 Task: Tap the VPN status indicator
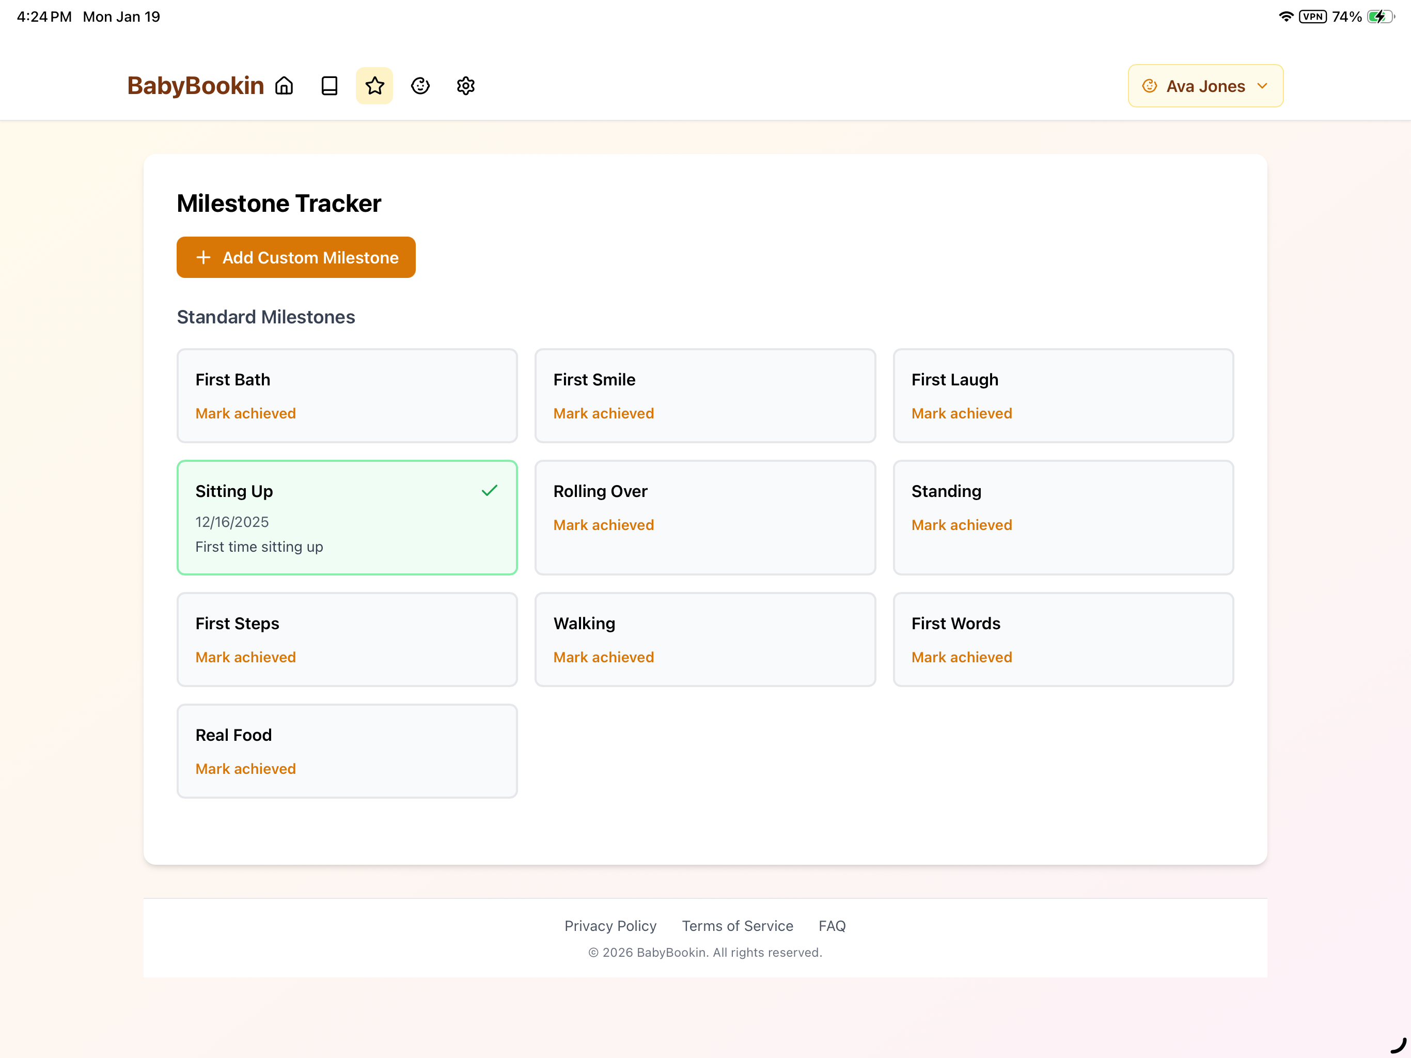1313,17
